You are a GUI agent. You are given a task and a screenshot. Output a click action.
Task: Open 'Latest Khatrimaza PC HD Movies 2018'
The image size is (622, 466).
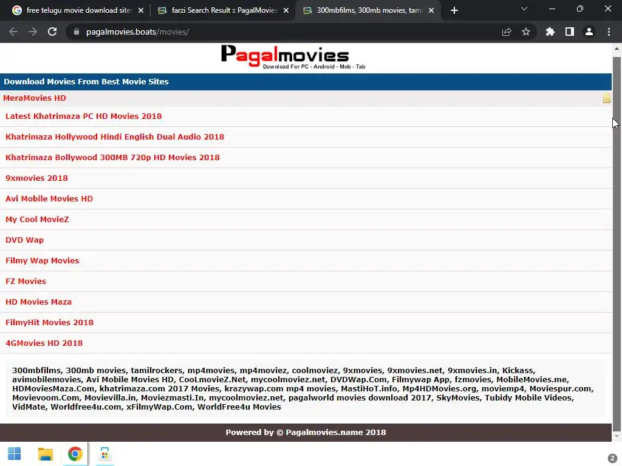pyautogui.click(x=84, y=116)
